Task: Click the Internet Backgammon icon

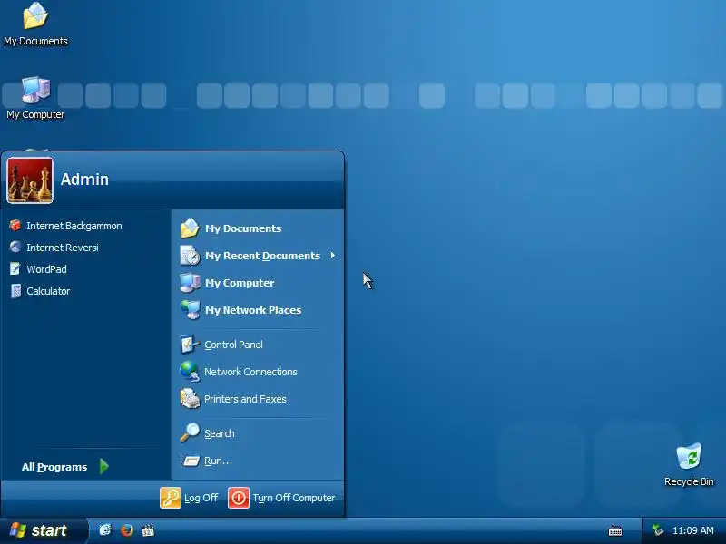Action: click(15, 225)
